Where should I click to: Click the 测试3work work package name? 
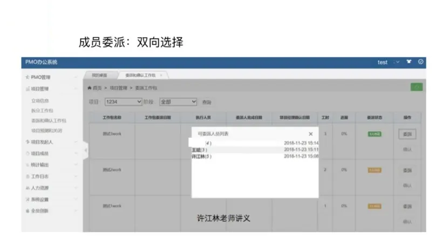tap(112, 134)
